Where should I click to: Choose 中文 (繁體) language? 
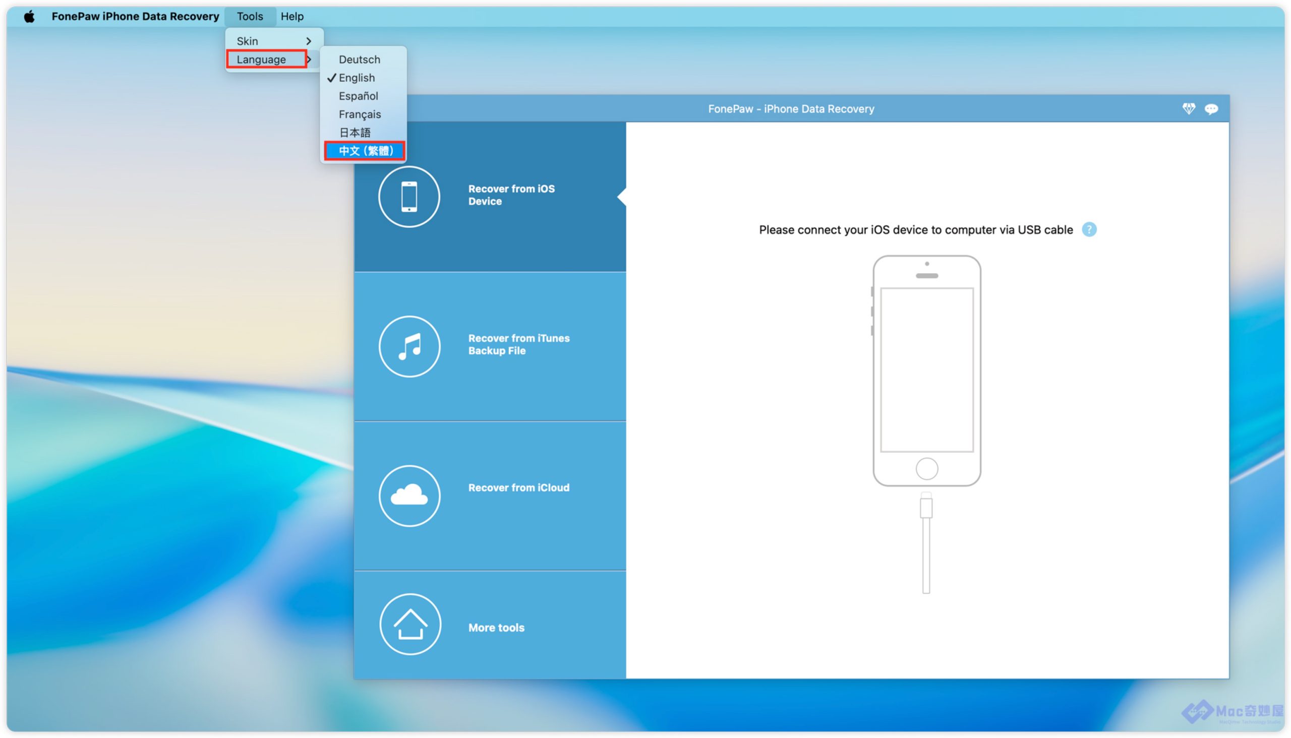pos(365,151)
